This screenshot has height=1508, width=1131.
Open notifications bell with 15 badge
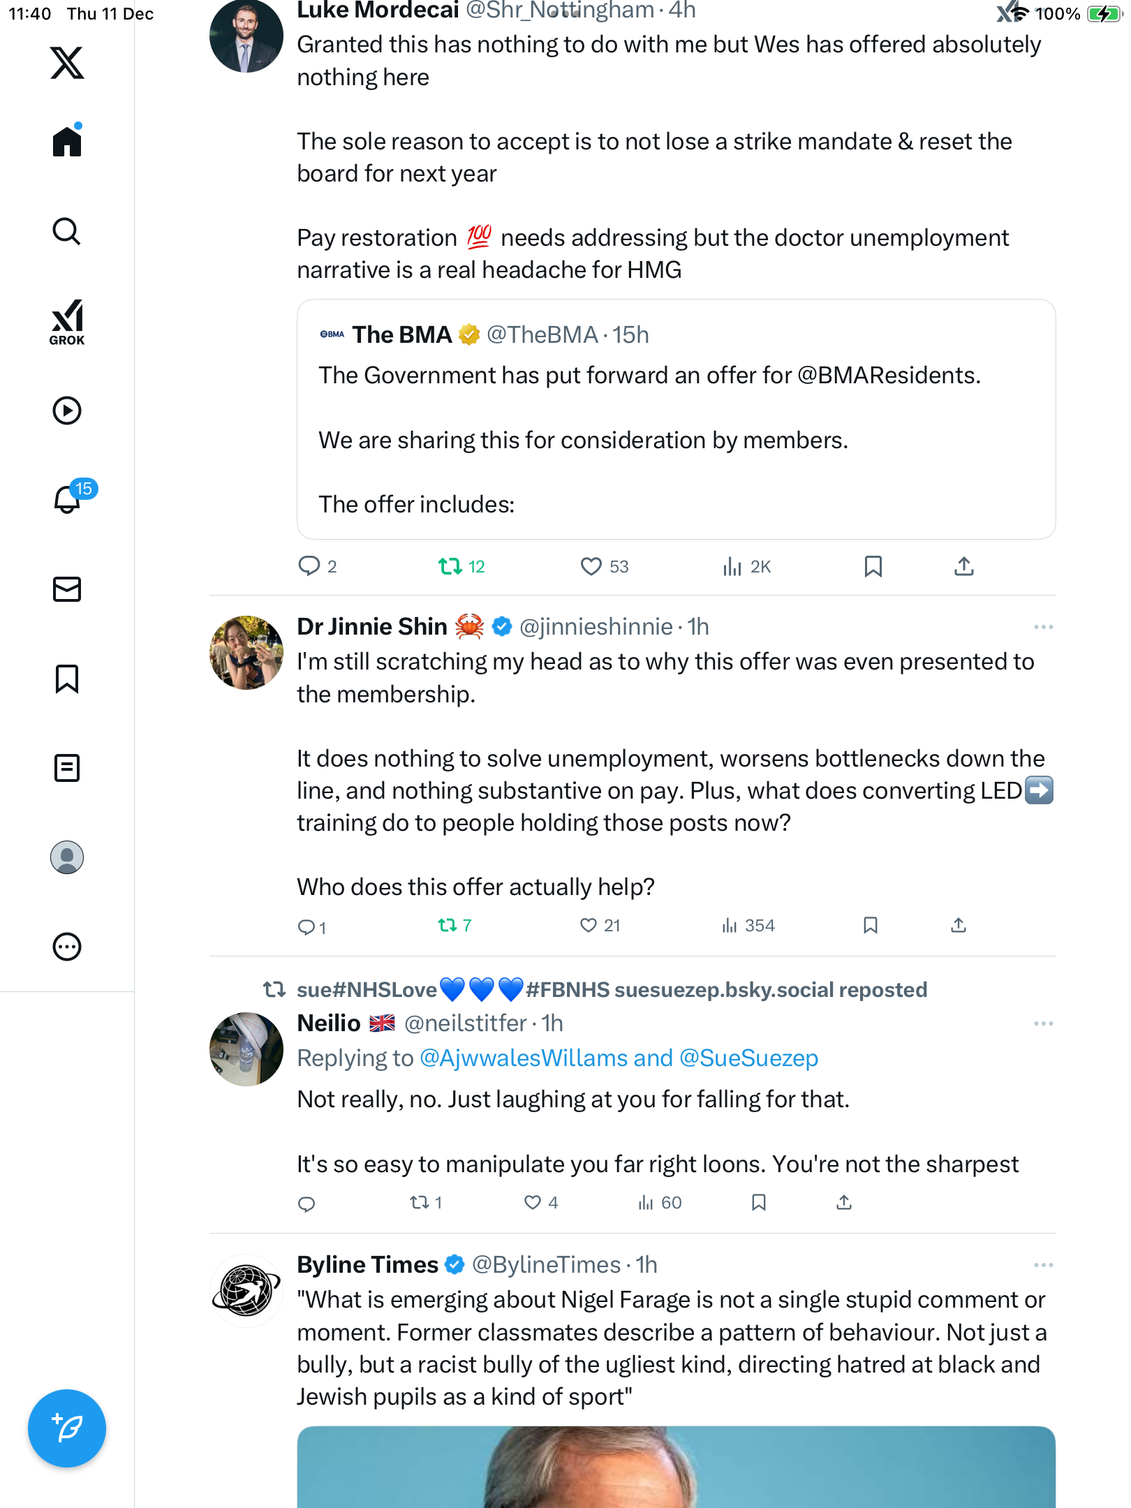[x=68, y=499]
